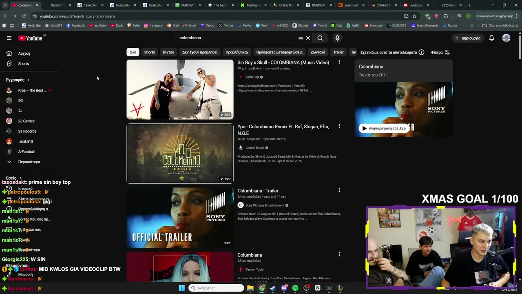This screenshot has height=294, width=522.
Task: Clear the search query with the X
Action: point(308,38)
